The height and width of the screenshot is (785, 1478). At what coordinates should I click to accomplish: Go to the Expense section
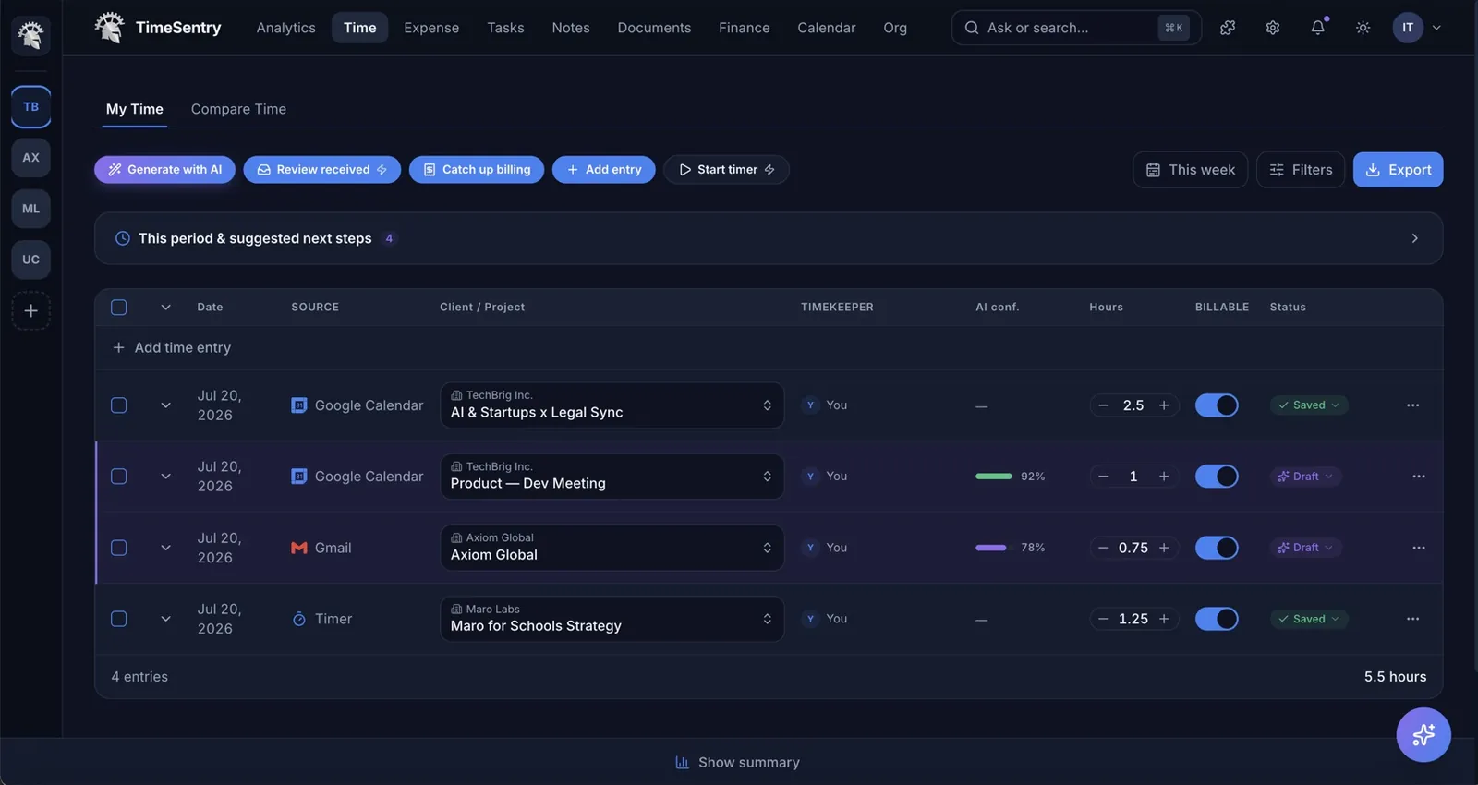click(x=431, y=28)
